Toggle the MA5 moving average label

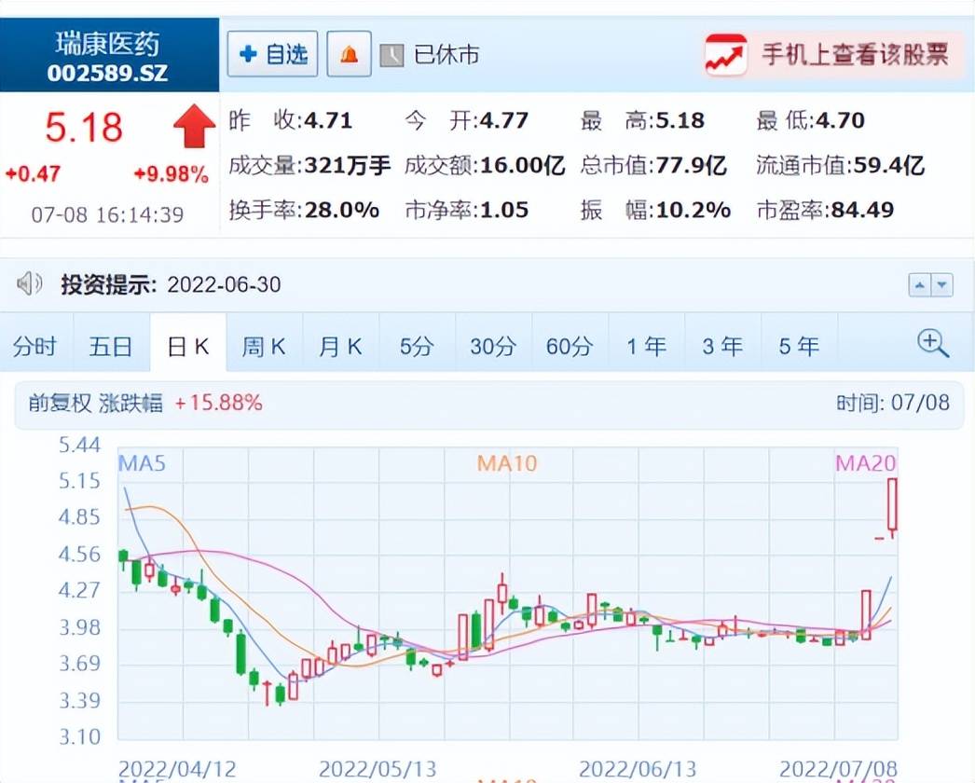[x=142, y=462]
